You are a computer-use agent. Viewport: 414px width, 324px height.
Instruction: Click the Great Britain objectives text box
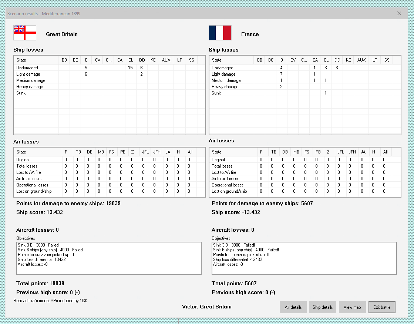(x=109, y=258)
